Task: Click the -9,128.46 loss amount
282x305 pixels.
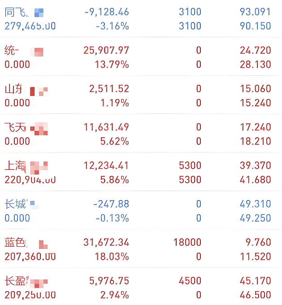Action: [x=106, y=13]
